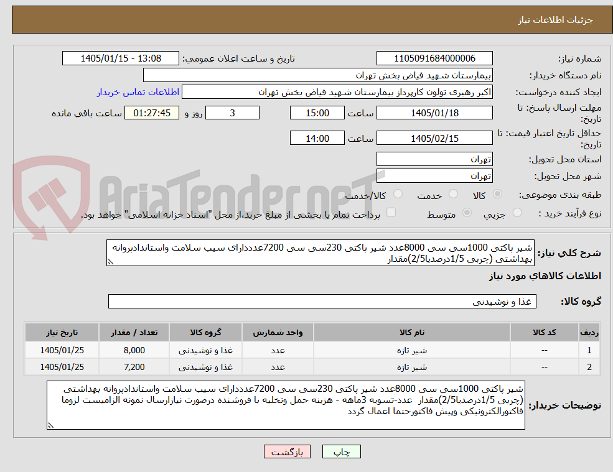Click date 1405/01/25 in row 2
The image size is (613, 472).
coord(62,367)
